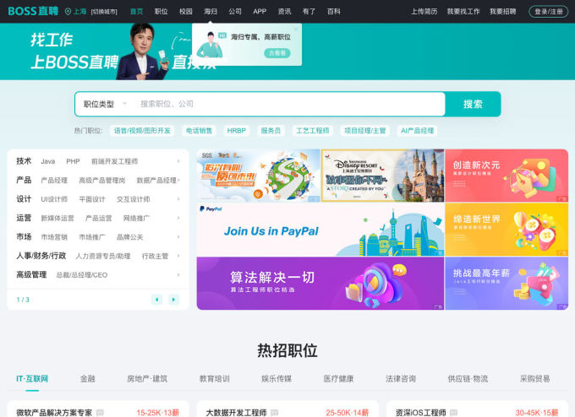
Task: Open 校园 in the top navigation
Action: point(186,12)
